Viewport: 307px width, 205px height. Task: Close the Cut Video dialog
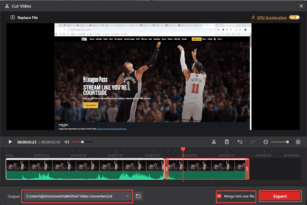(x=301, y=6)
